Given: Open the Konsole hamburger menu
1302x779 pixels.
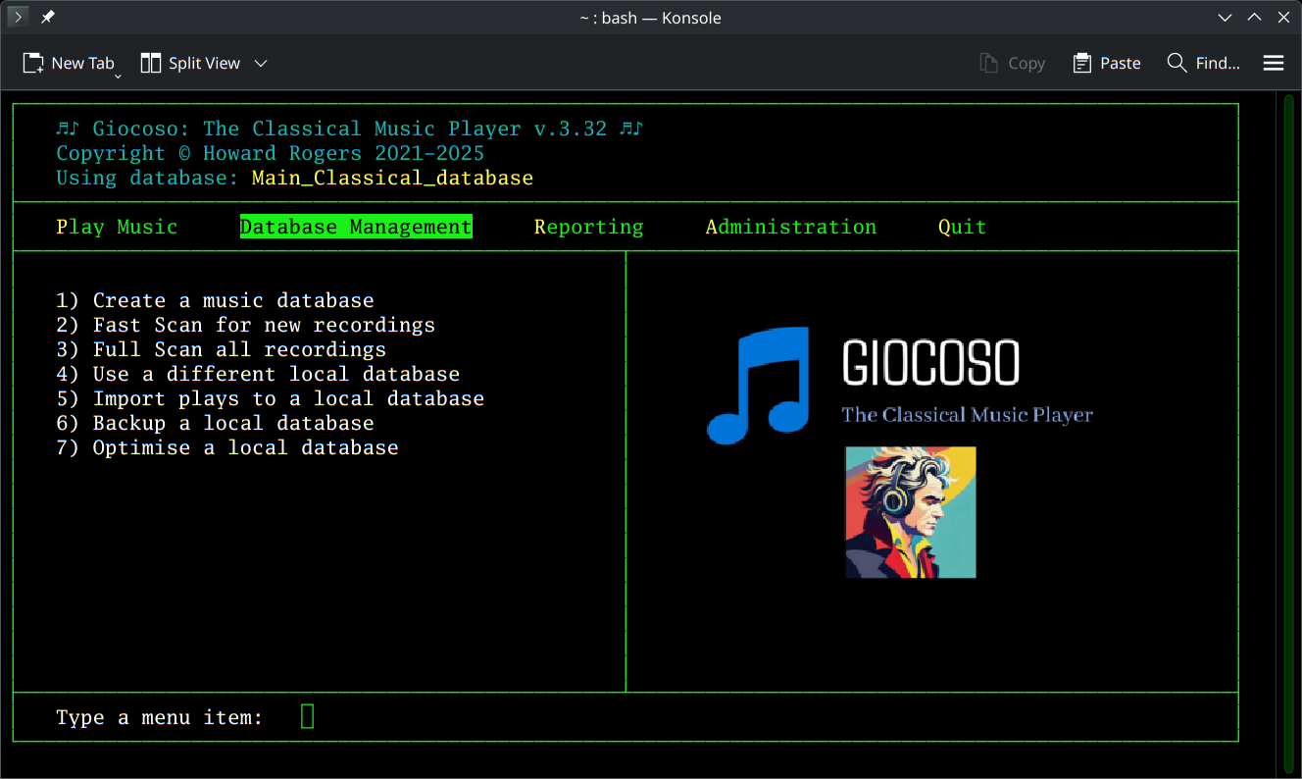Looking at the screenshot, I should pos(1273,63).
